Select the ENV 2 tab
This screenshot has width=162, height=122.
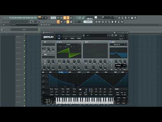(x=62, y=72)
